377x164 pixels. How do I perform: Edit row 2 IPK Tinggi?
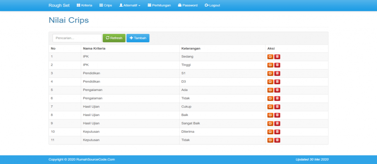coord(270,65)
